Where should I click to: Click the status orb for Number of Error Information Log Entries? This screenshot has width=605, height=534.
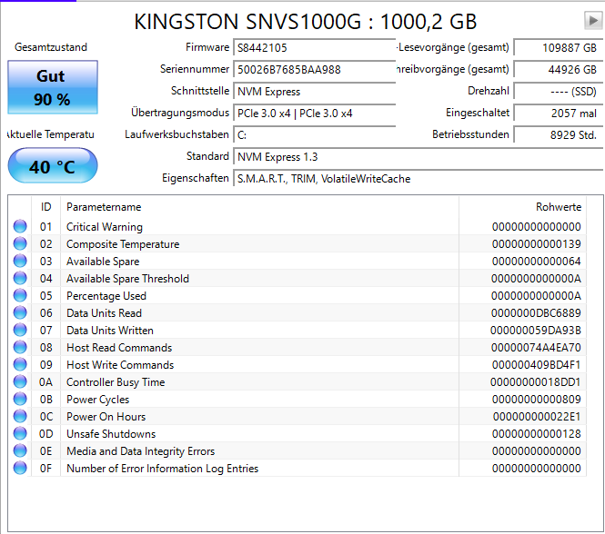(20, 468)
